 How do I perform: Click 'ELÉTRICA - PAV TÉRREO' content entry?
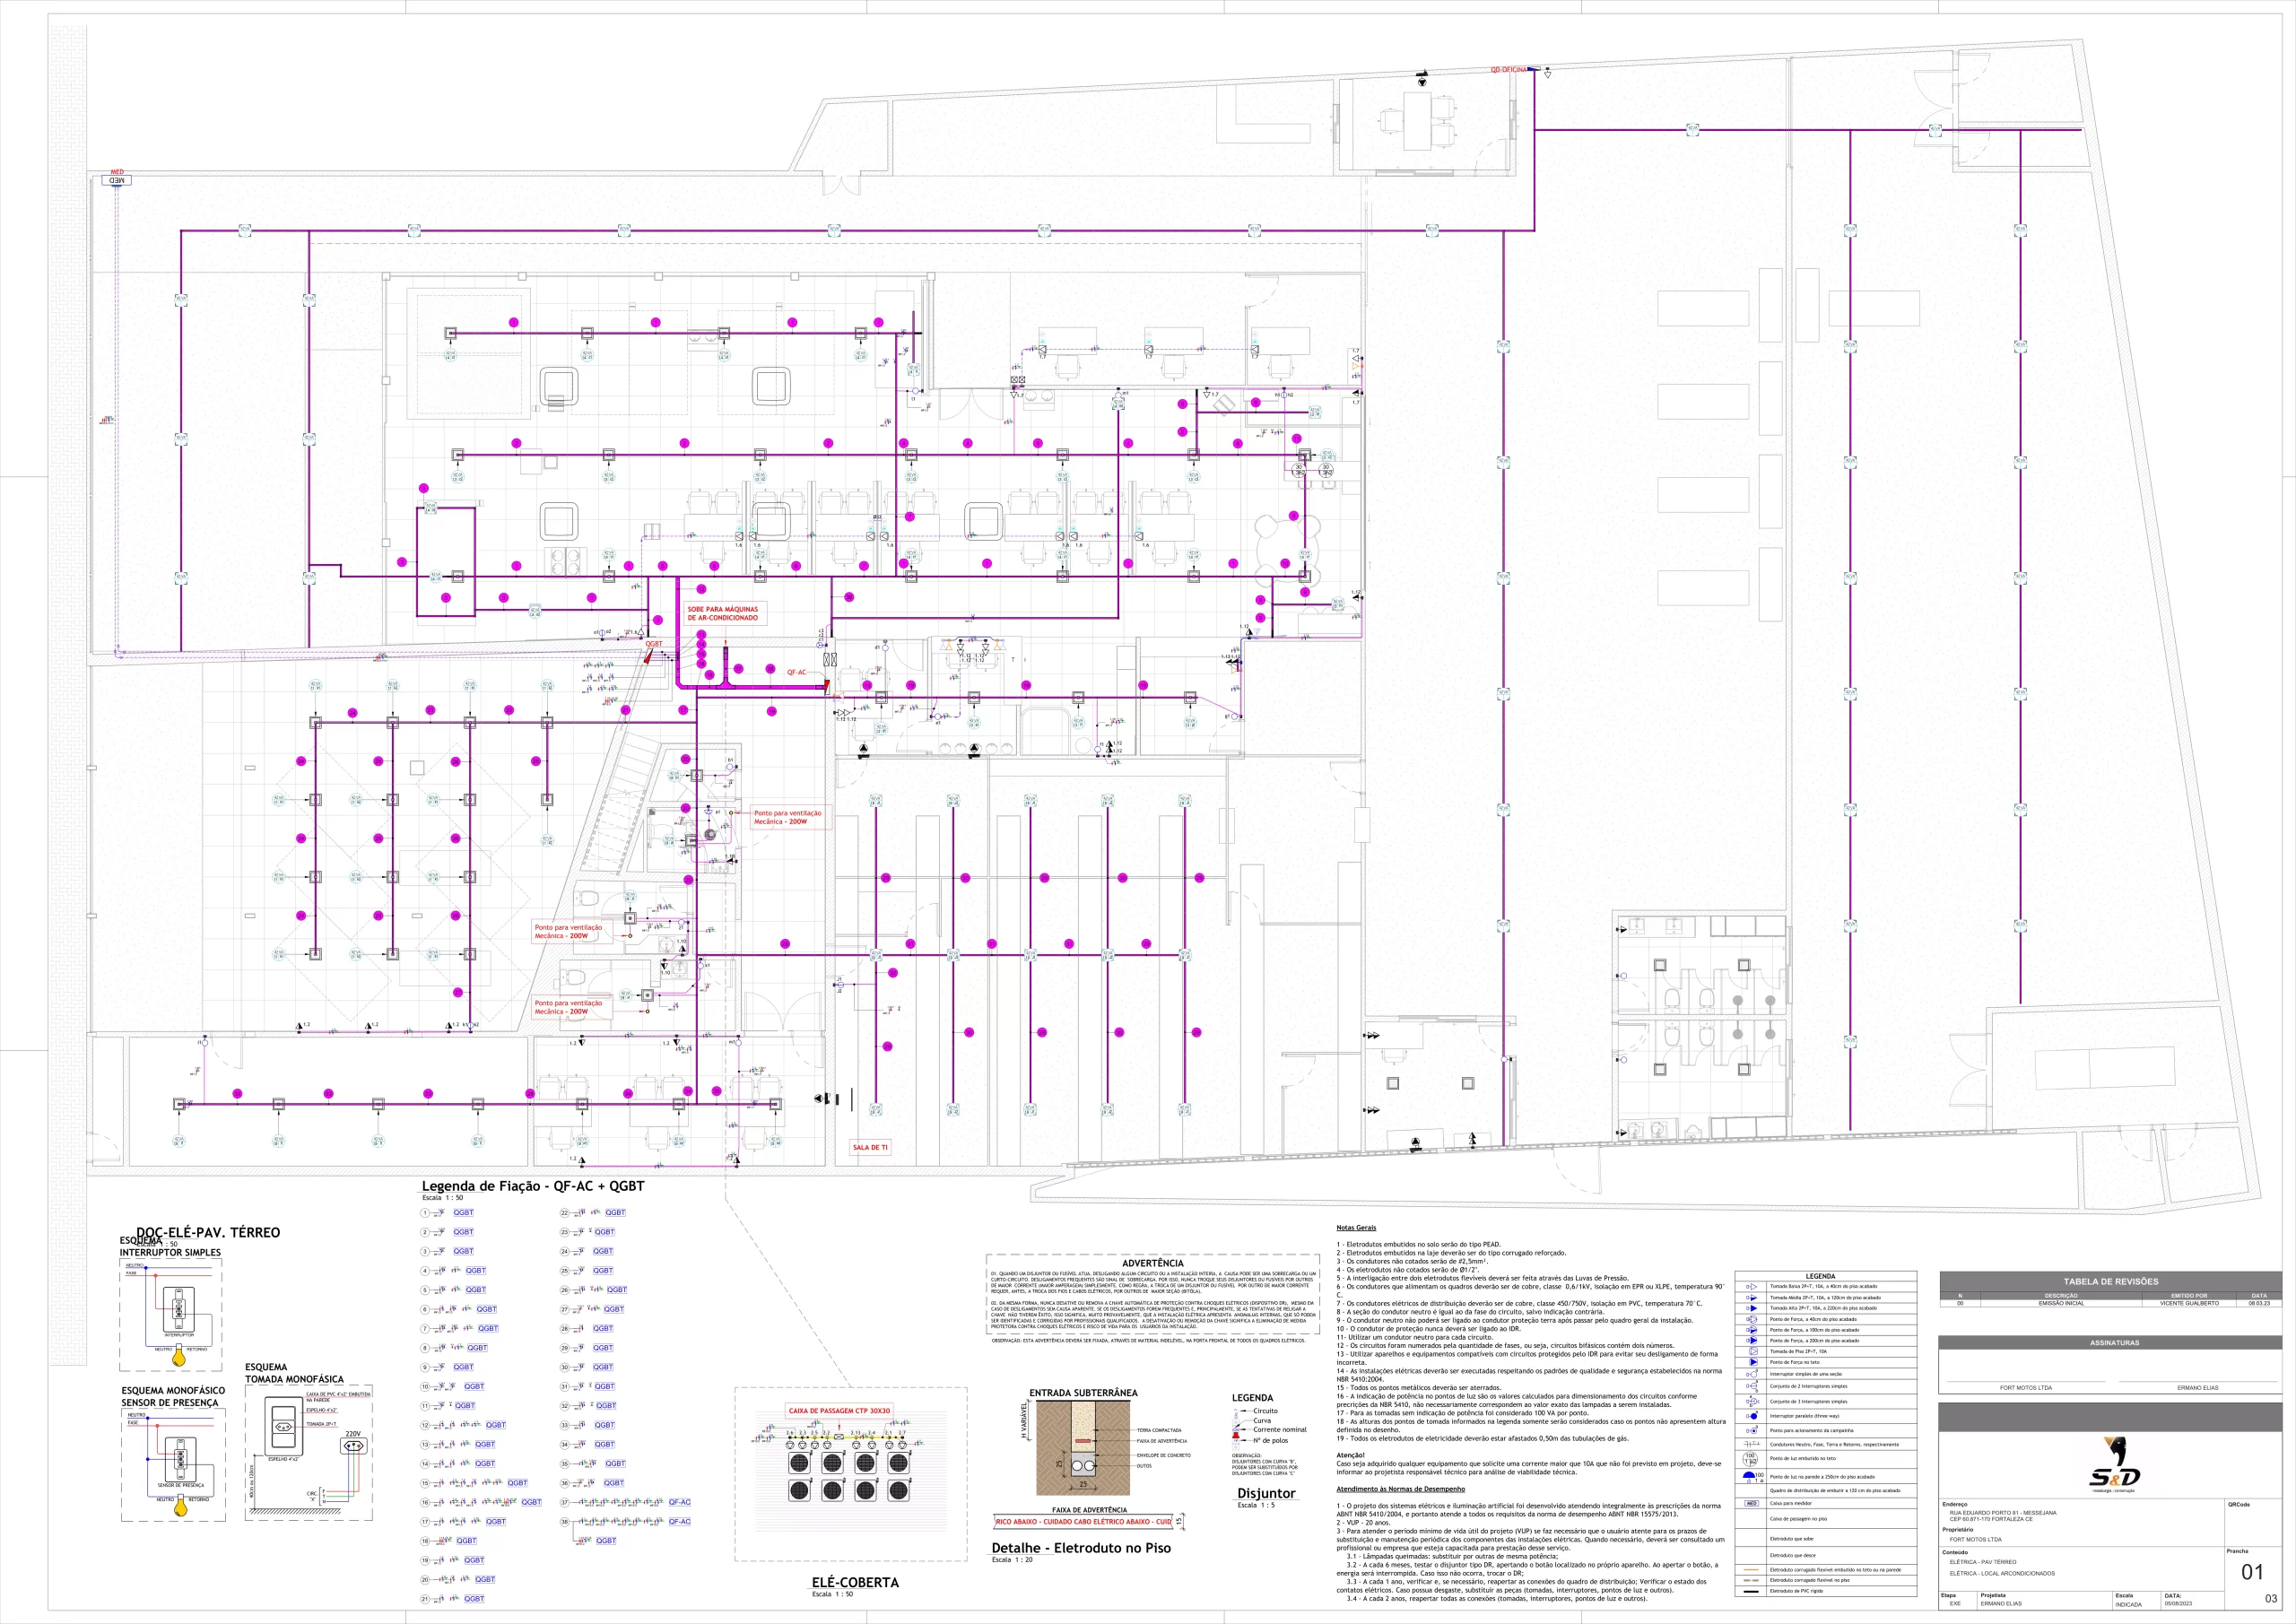(1983, 1561)
